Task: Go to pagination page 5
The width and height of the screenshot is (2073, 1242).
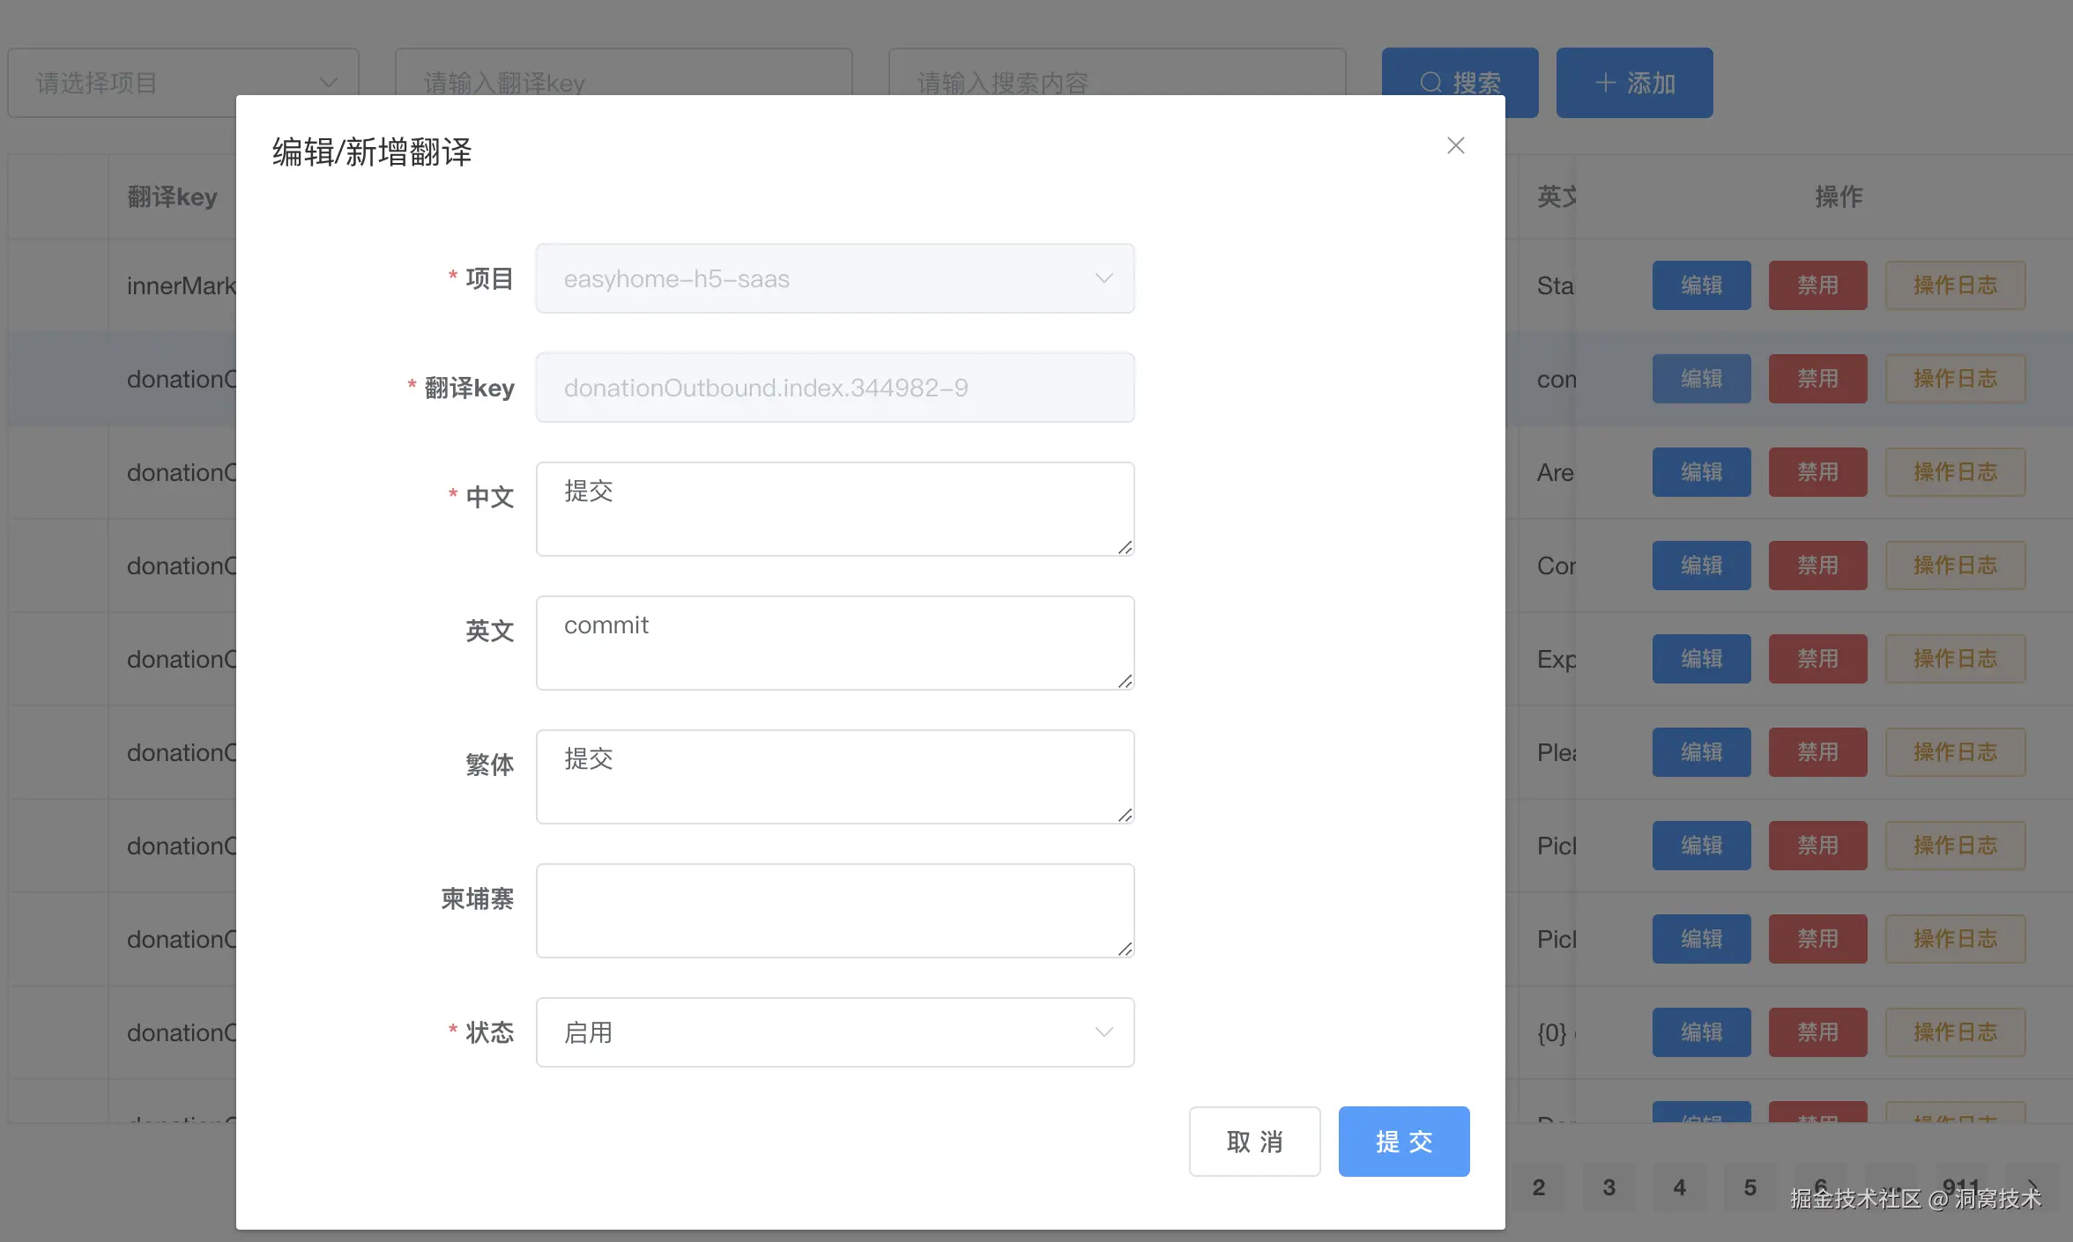Action: [1750, 1187]
